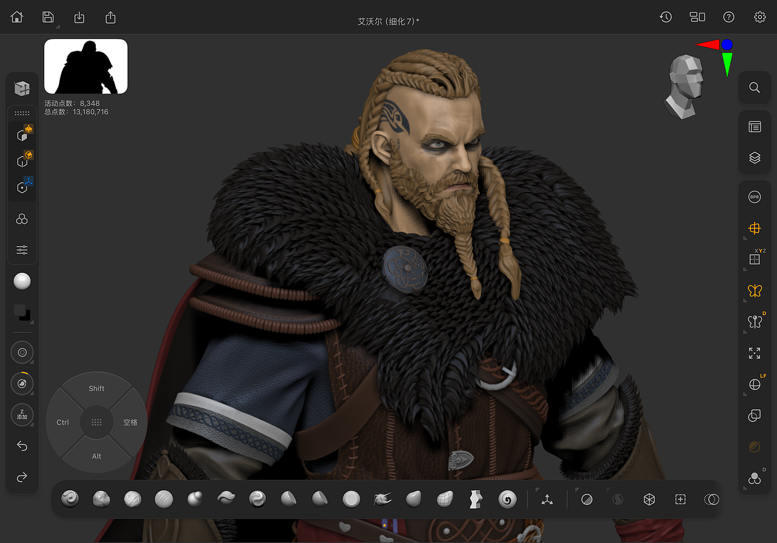The image size is (777, 543).
Task: Click the red axis cone
Action: pos(708,44)
